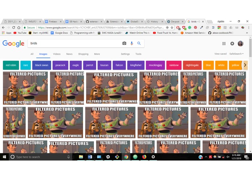Screen dimensions: 252x179
Task: Click the Google logo
Action: [13, 43]
